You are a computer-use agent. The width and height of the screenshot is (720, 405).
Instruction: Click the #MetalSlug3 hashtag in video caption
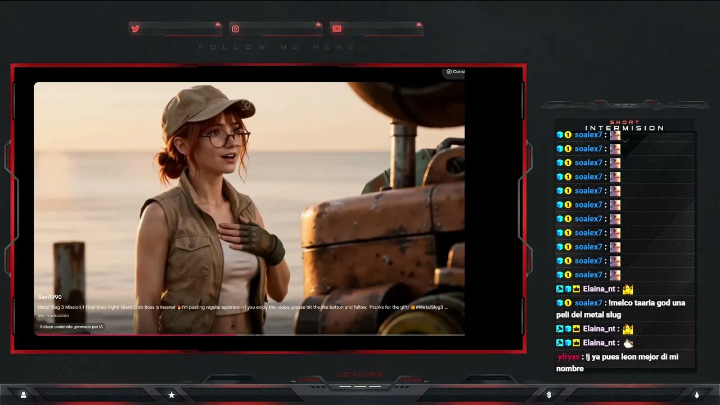point(429,307)
